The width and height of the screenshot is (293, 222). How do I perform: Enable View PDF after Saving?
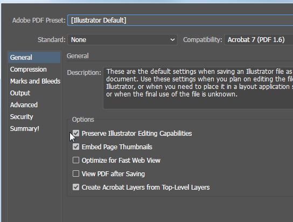tap(76, 174)
